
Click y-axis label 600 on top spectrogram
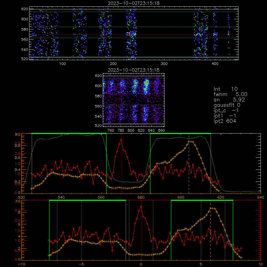point(25,19)
